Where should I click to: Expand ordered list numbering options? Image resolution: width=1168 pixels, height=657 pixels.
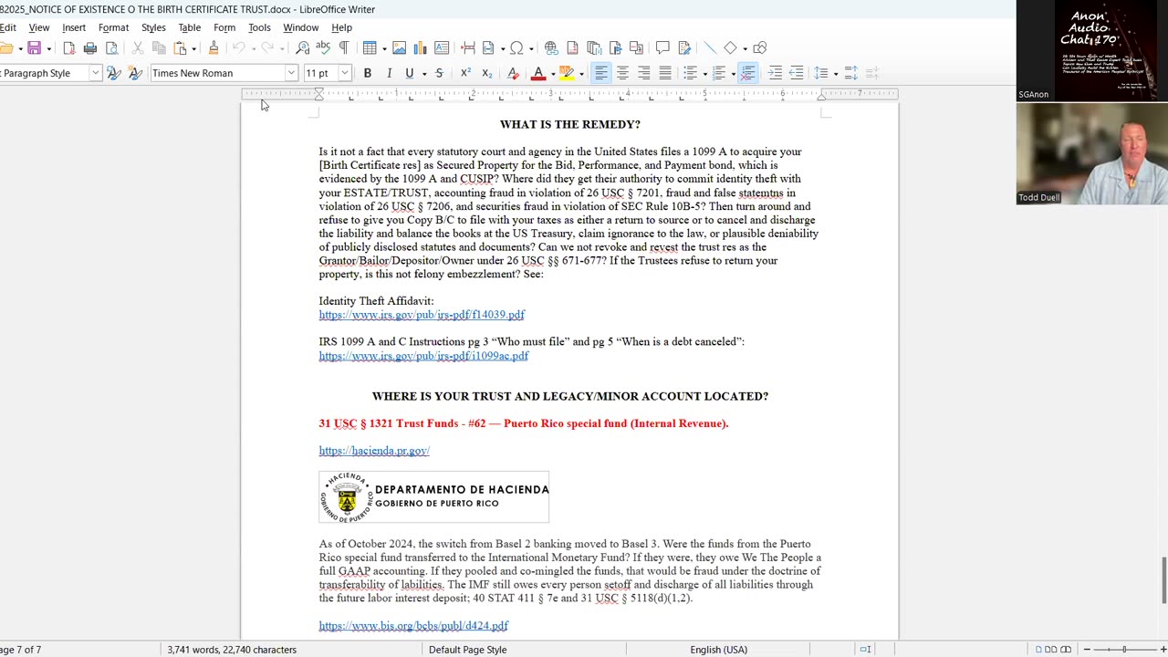733,73
